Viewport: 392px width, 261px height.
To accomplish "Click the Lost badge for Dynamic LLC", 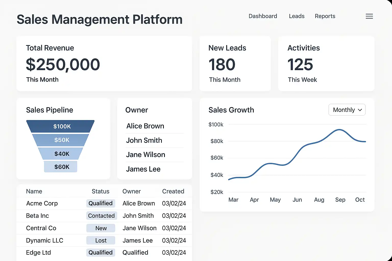I will 101,240.
